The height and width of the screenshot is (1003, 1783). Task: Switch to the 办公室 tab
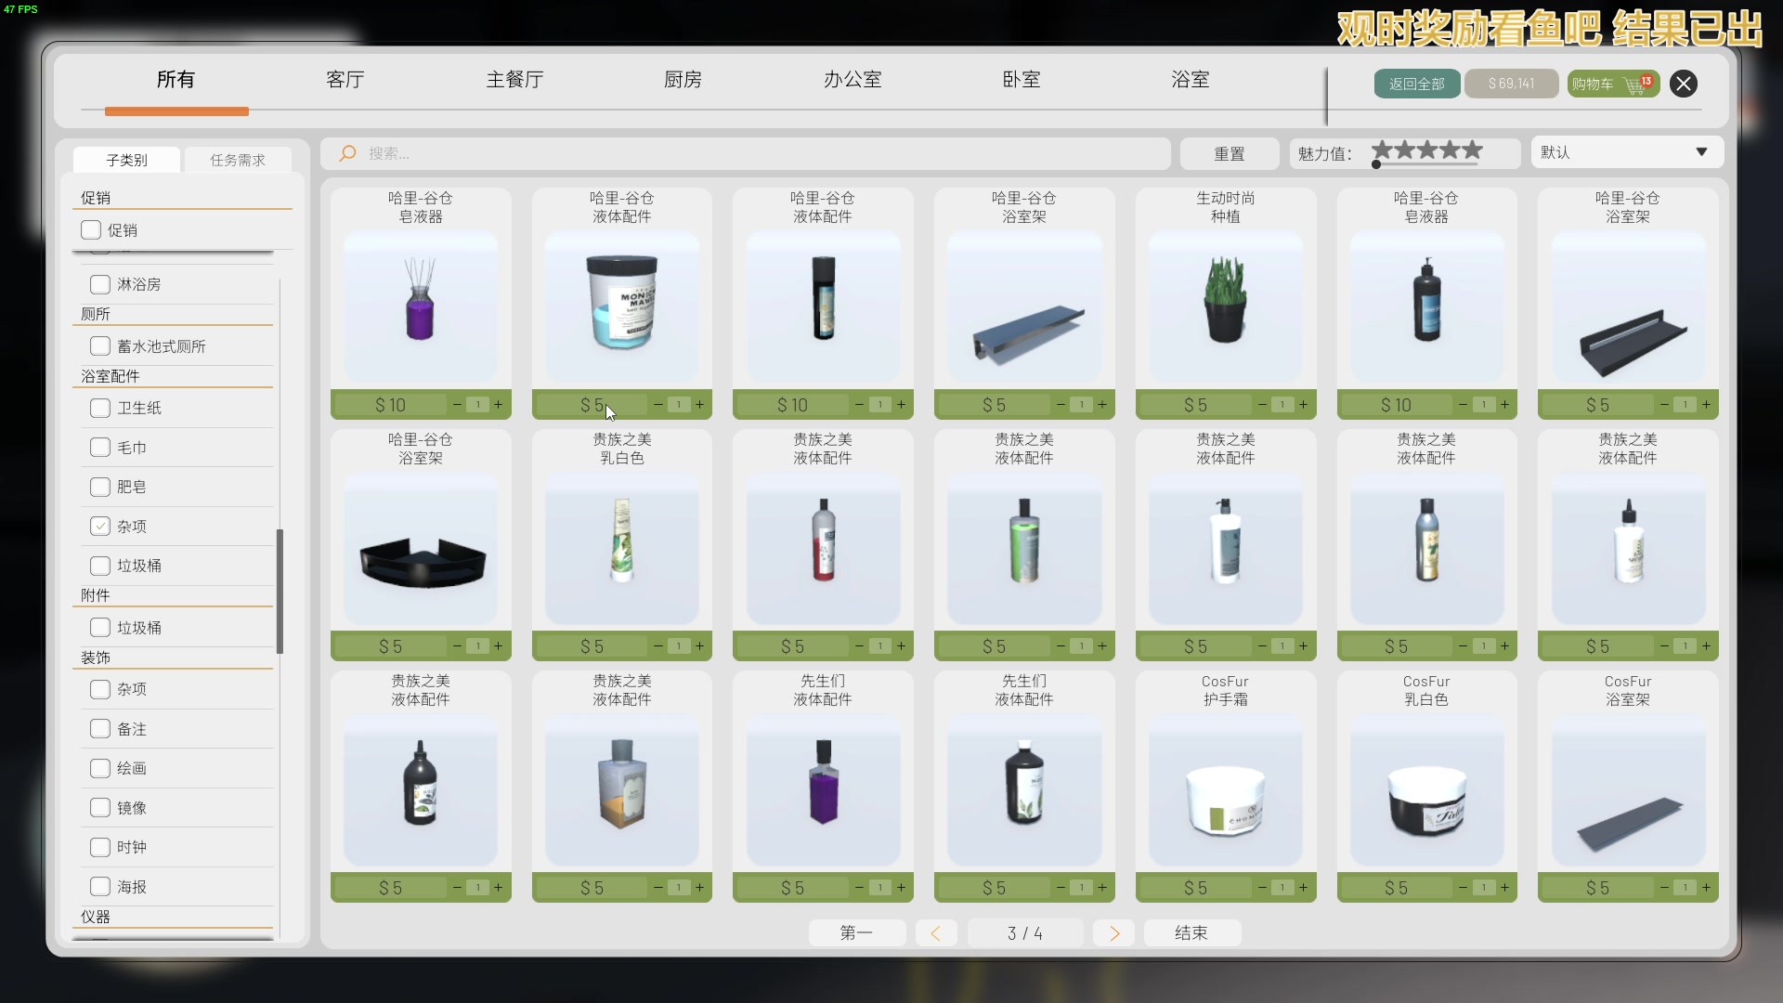point(852,80)
